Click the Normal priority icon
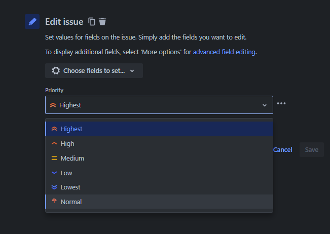This screenshot has width=330, height=234. pyautogui.click(x=54, y=202)
